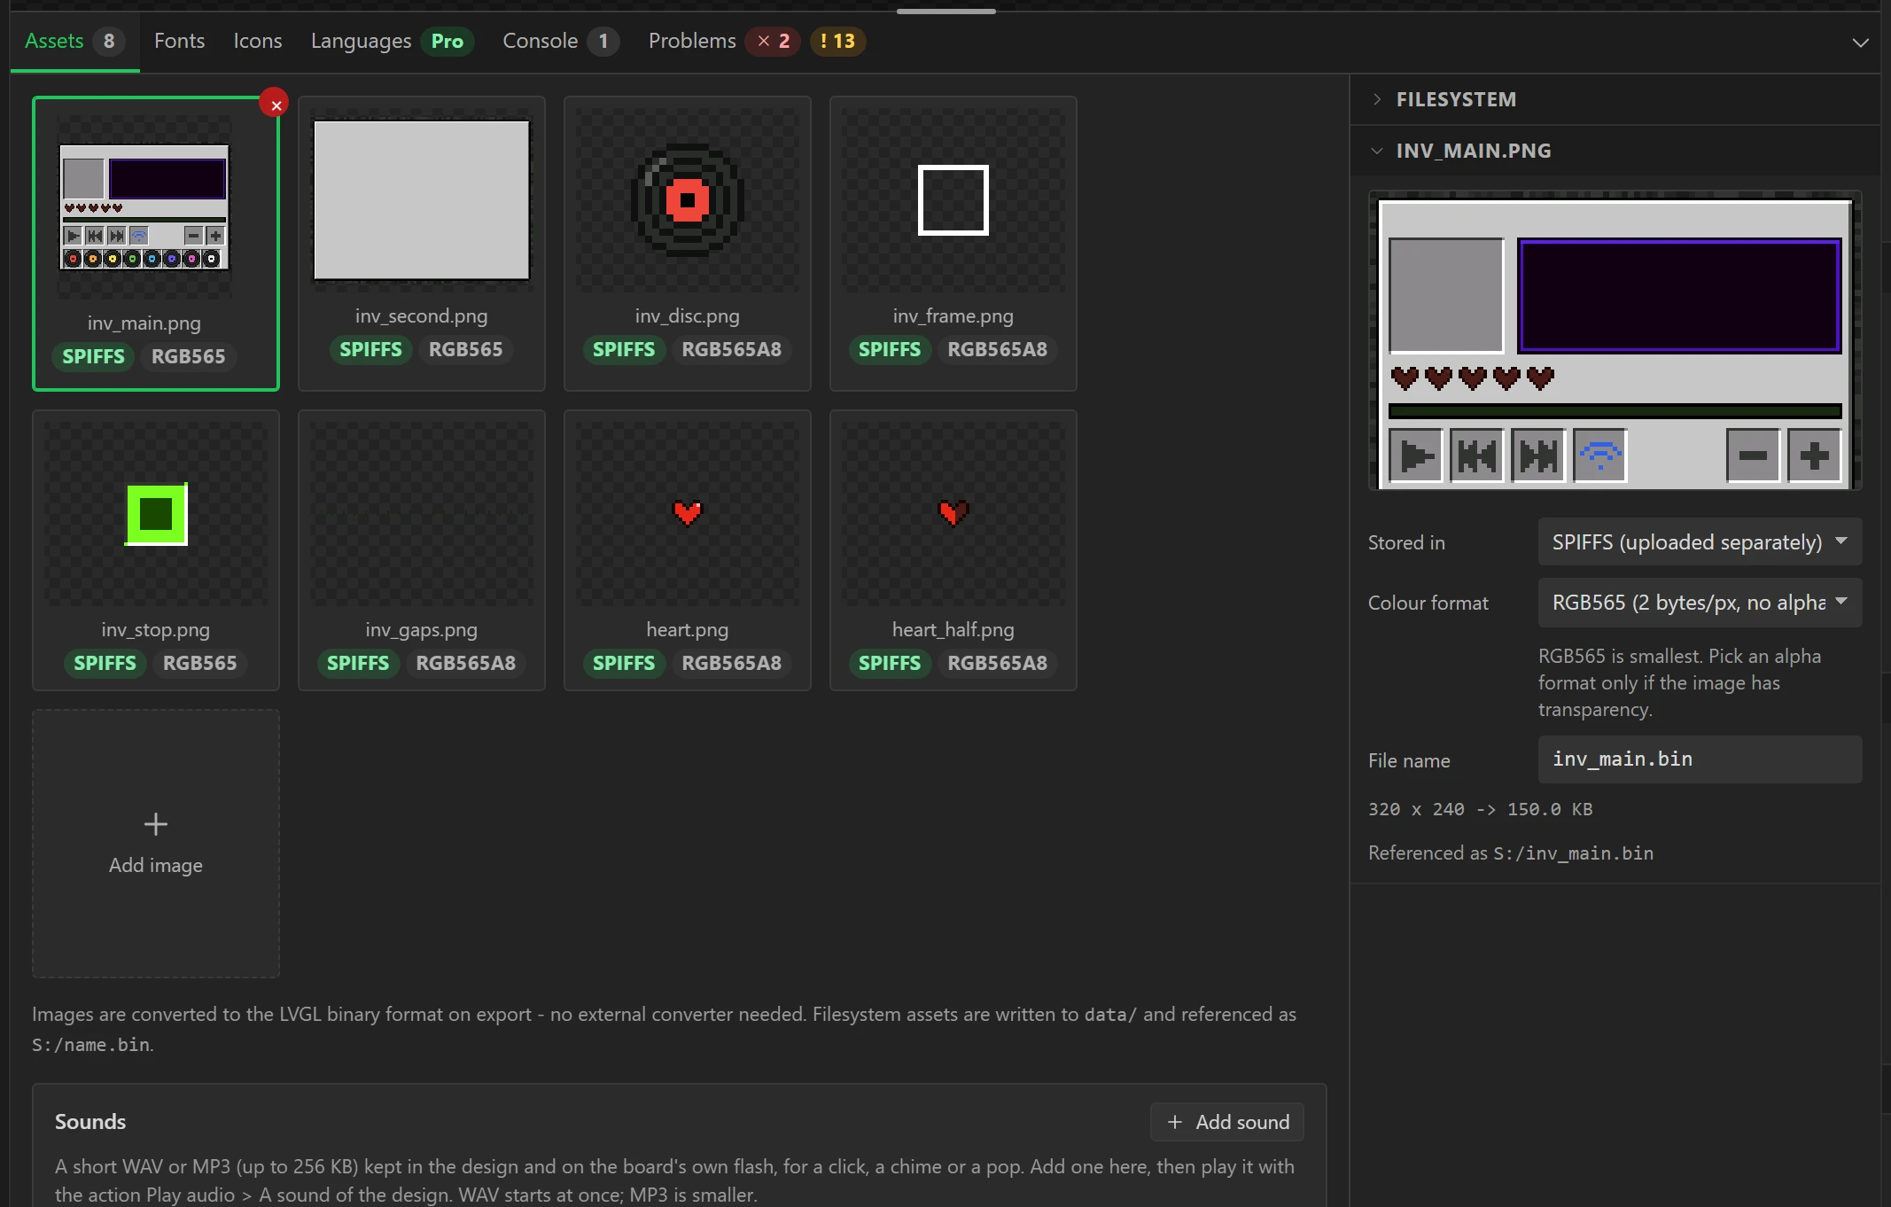Click the inv_main.png preview image
The image size is (1891, 1207).
[1615, 340]
